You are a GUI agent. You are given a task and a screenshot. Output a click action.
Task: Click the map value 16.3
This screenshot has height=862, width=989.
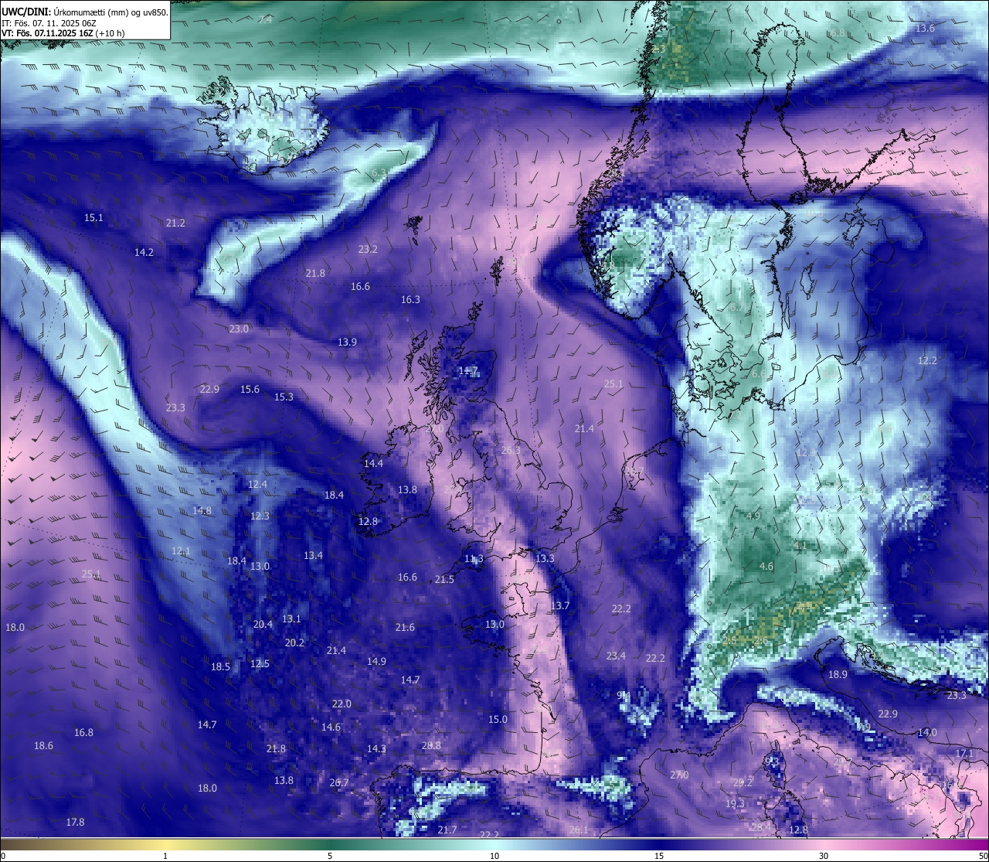pos(410,300)
